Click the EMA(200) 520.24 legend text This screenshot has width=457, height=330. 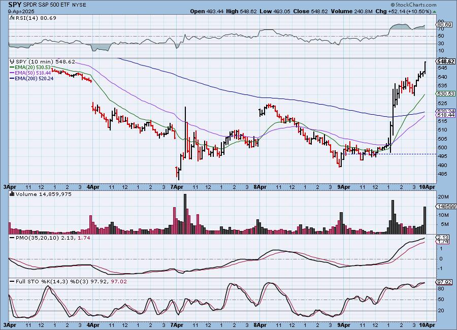click(x=34, y=78)
